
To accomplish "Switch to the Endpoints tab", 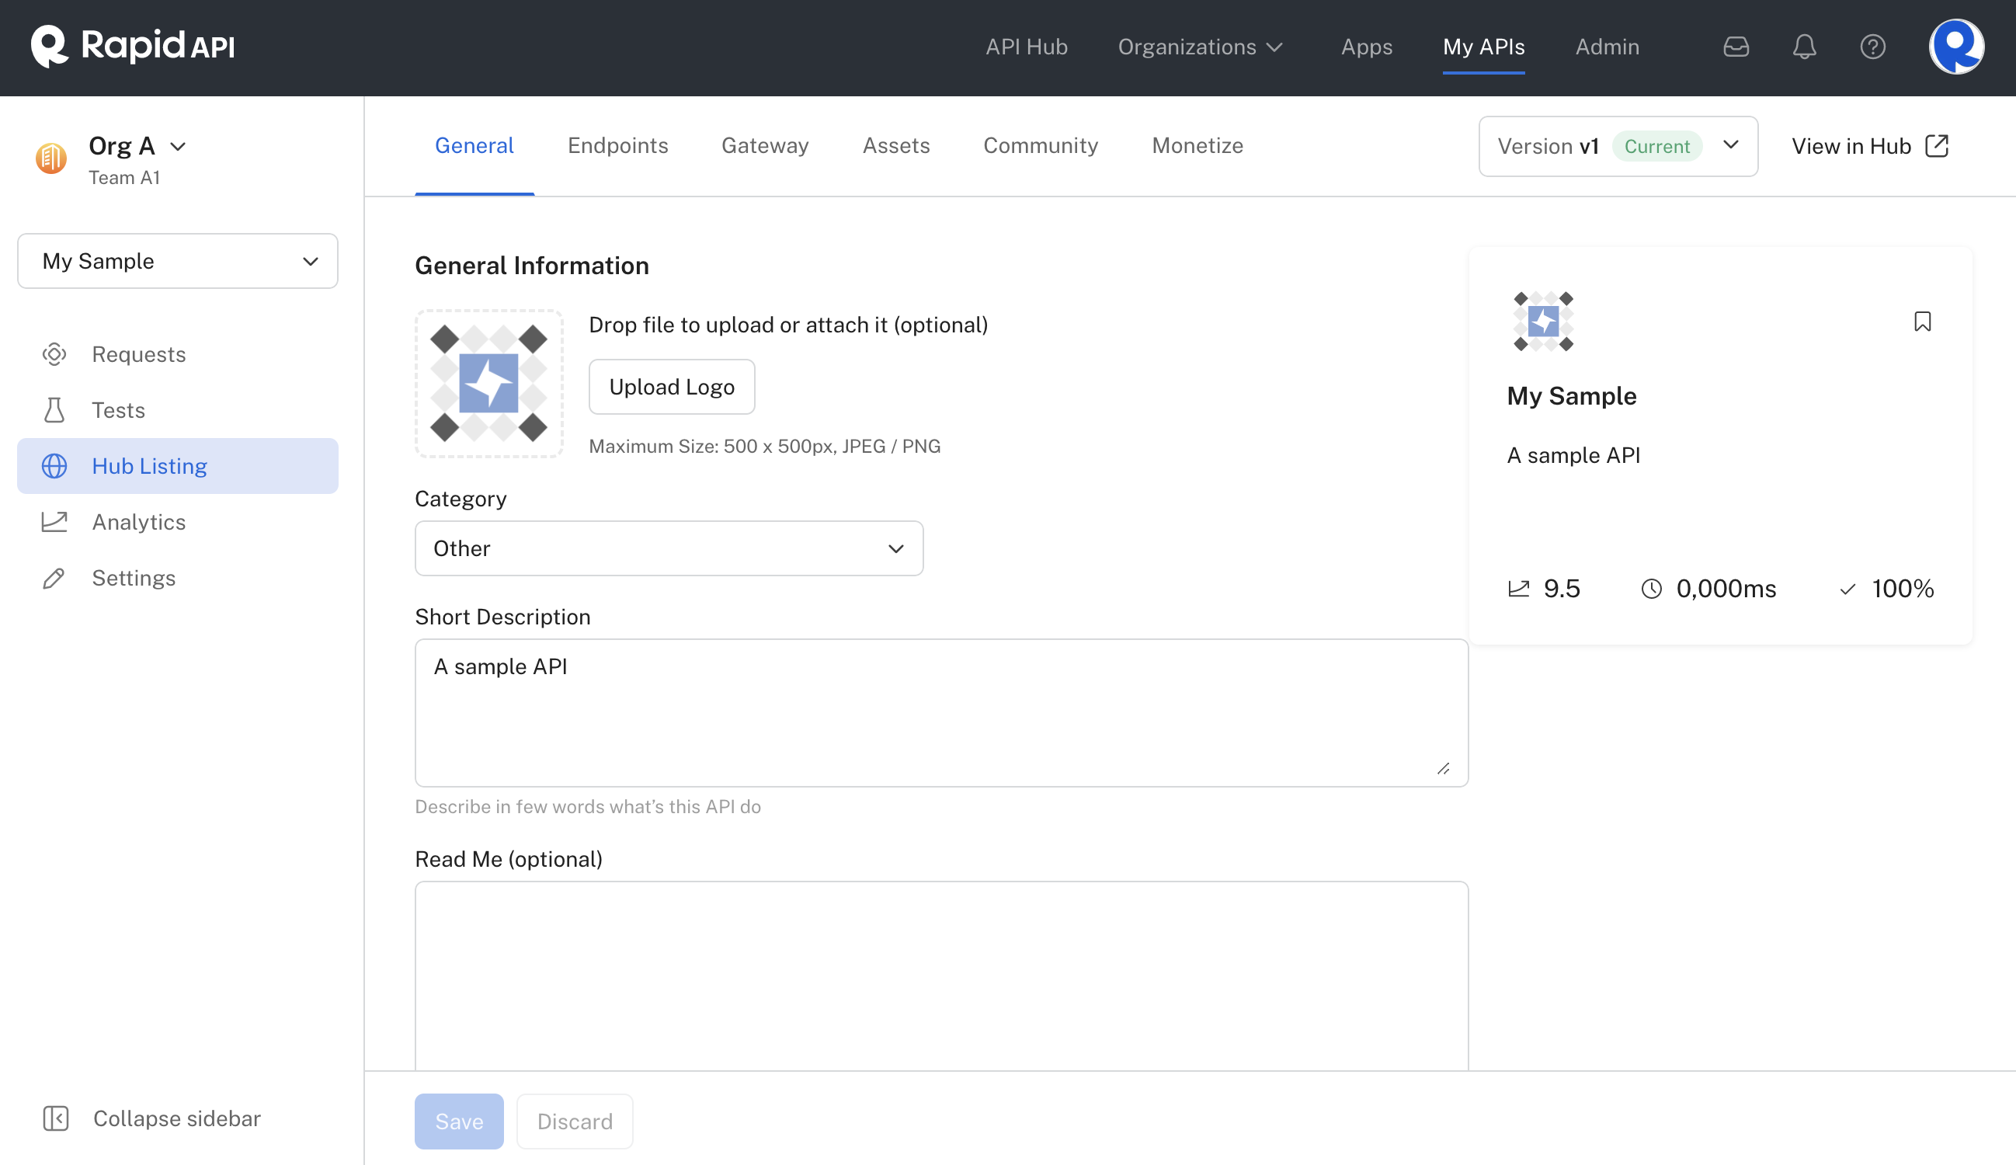I will tap(617, 146).
